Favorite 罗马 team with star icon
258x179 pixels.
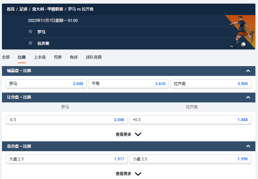tap(30, 32)
